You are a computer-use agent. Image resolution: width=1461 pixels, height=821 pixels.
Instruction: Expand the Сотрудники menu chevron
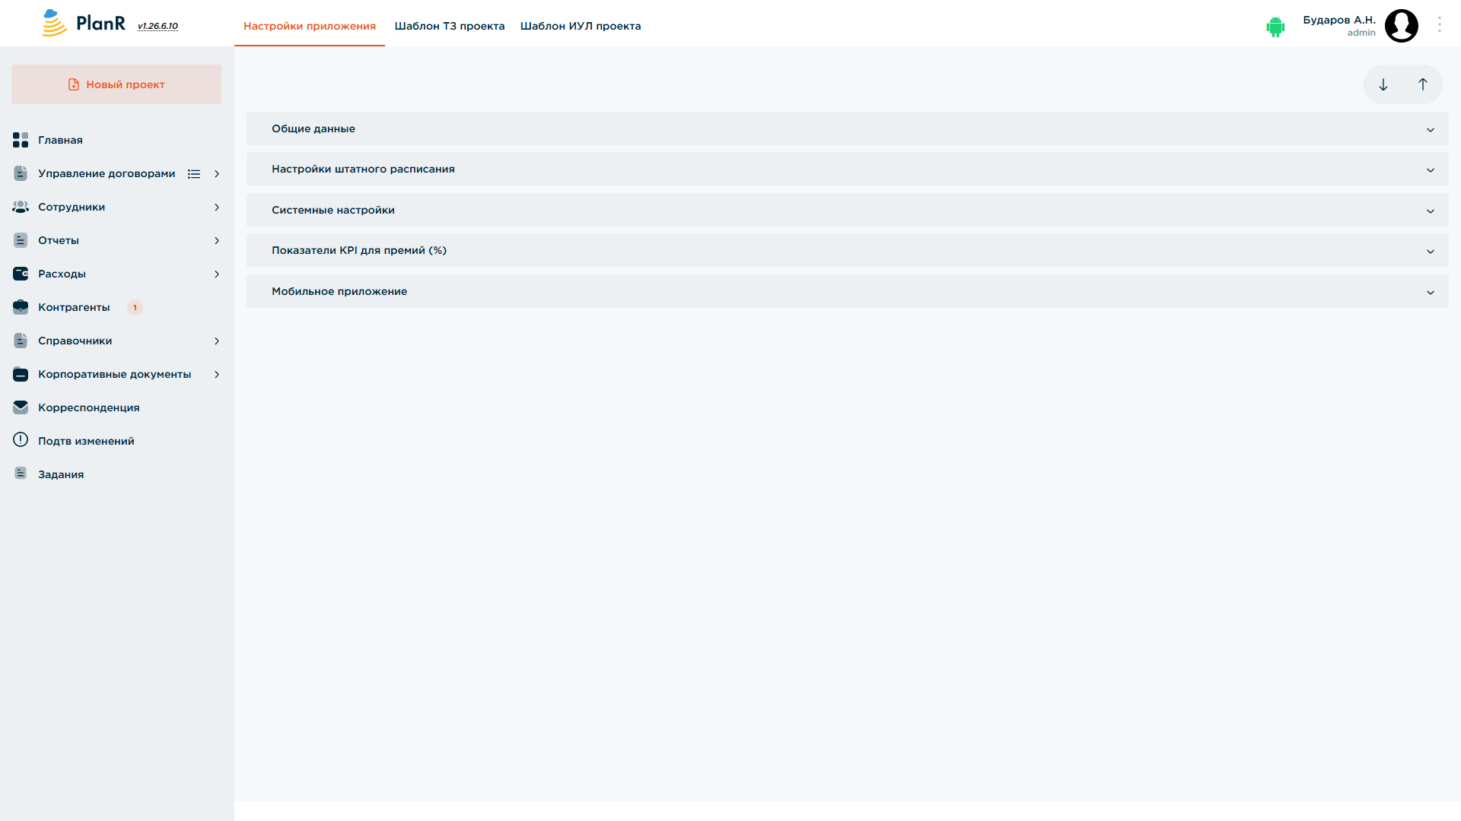click(217, 208)
